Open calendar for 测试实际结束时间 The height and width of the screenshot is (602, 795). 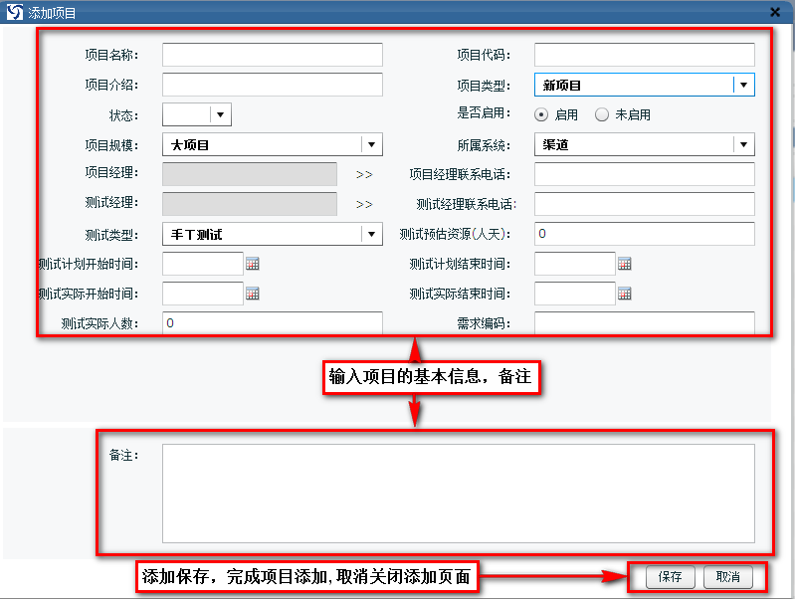pyautogui.click(x=625, y=294)
